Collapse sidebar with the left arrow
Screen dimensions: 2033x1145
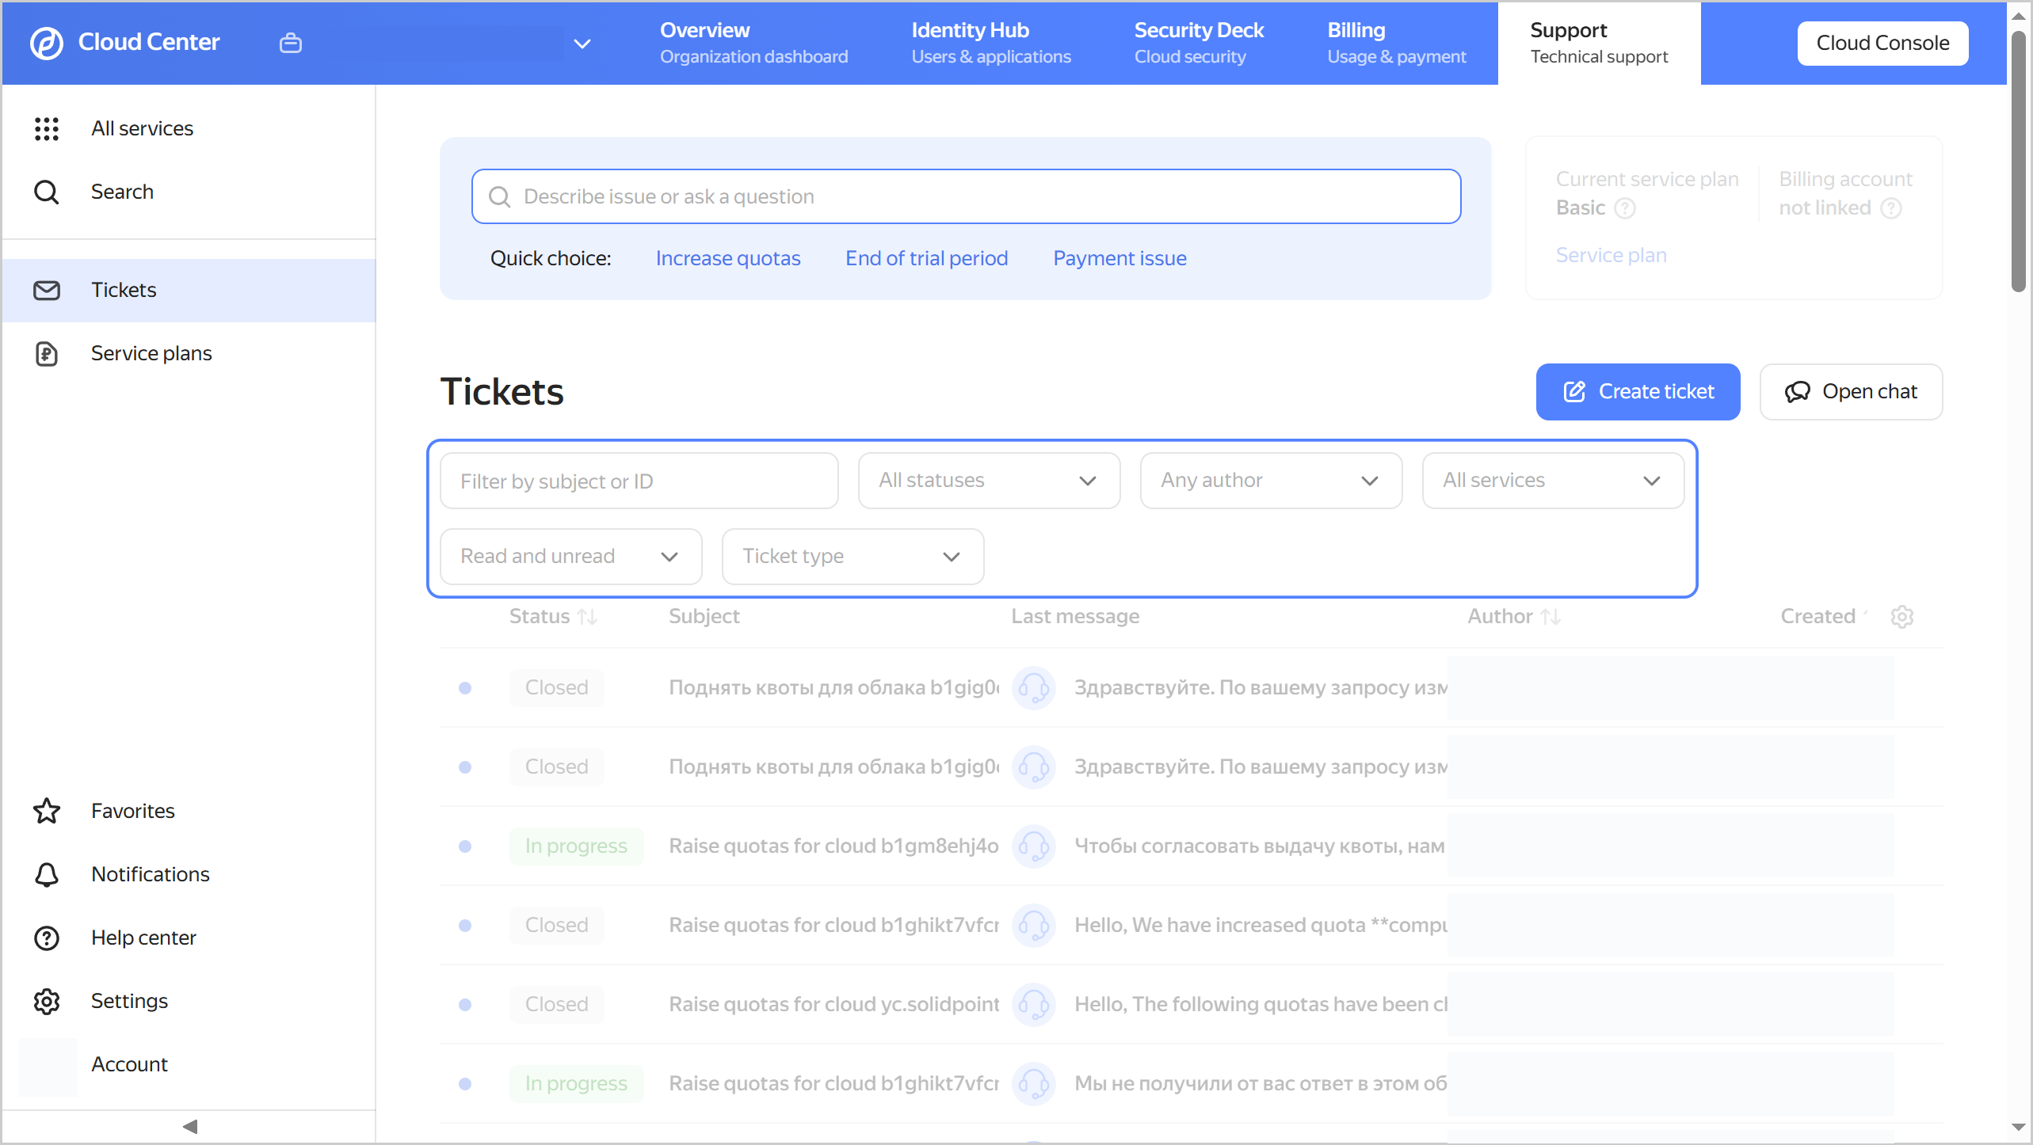pyautogui.click(x=189, y=1126)
